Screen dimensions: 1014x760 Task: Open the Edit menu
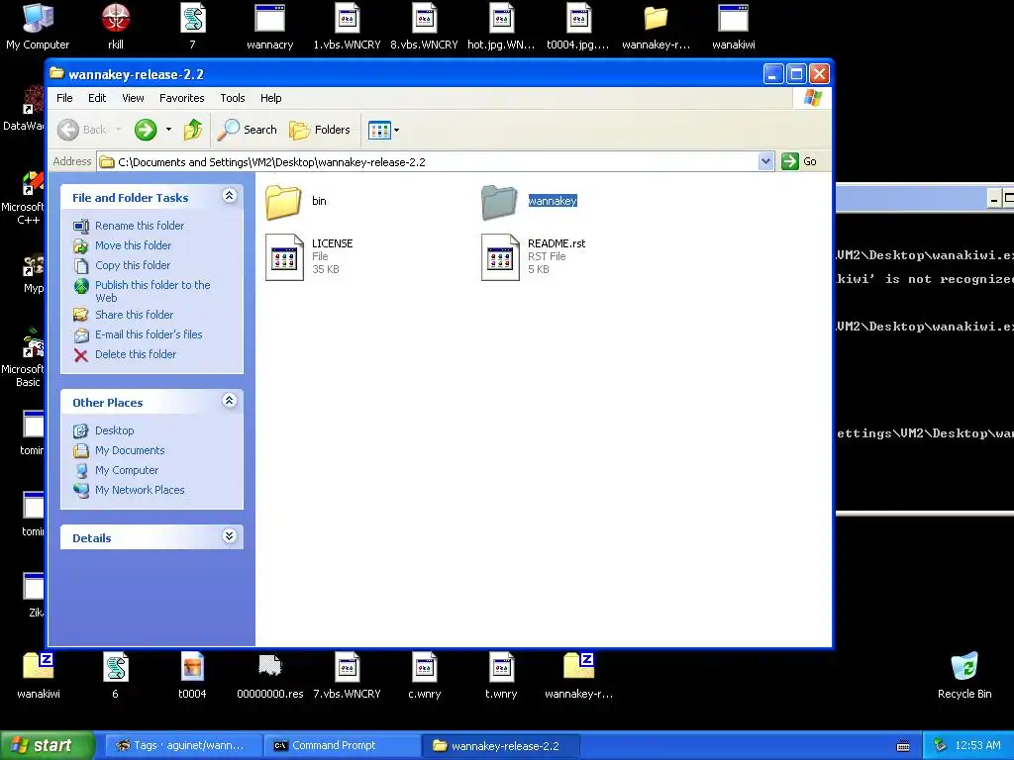point(97,98)
